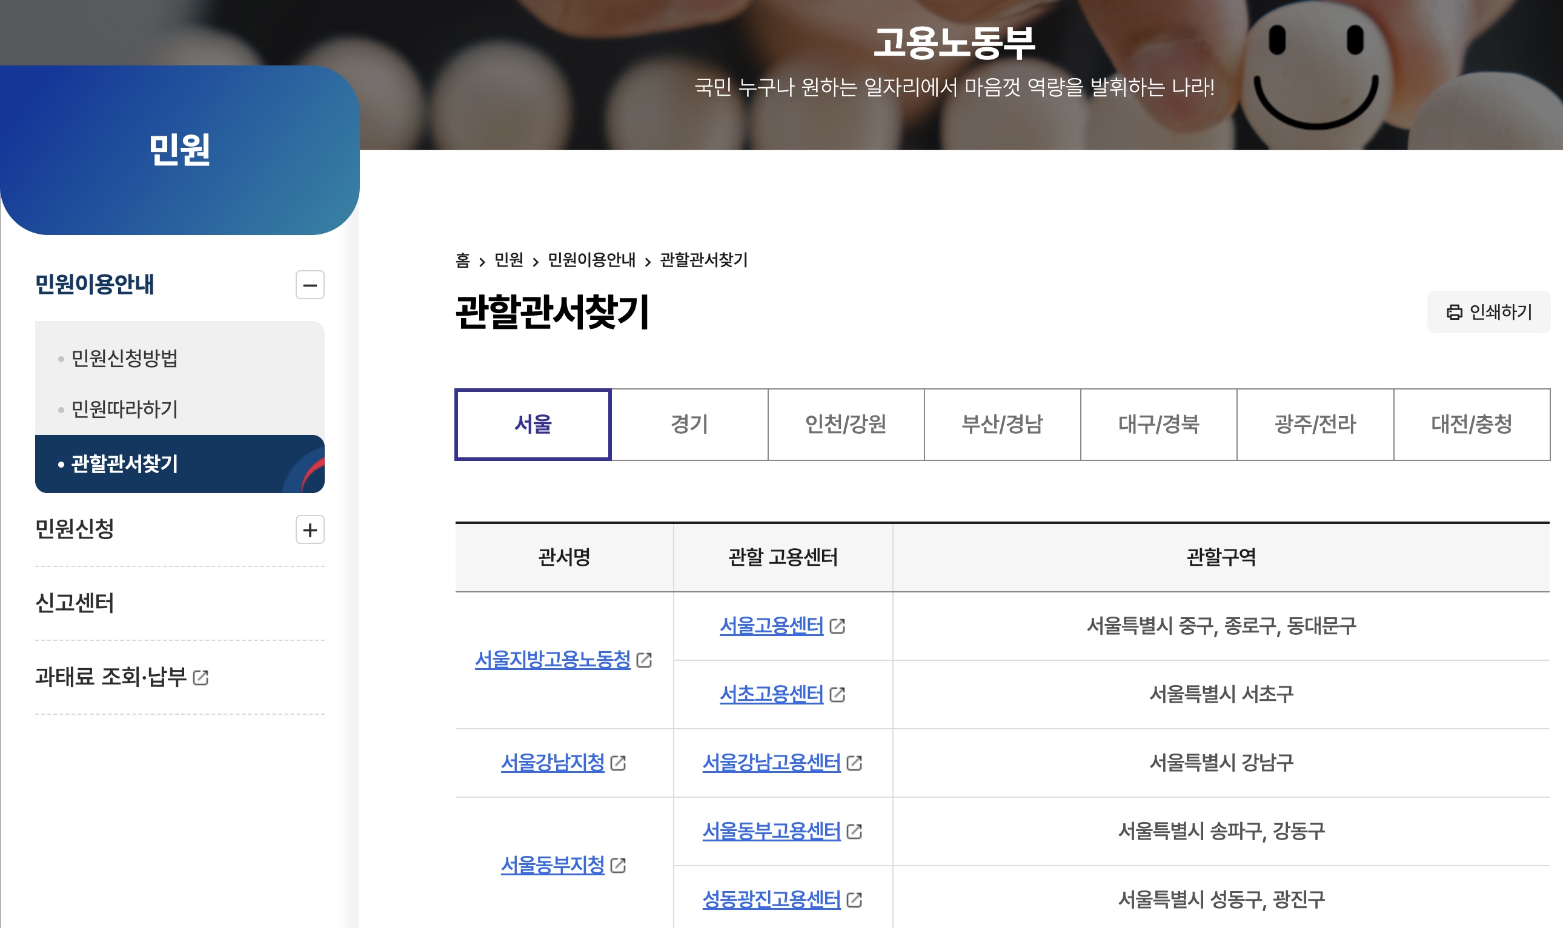Click the external-link icon next to 성동광진고용센터
Screen dimensions: 1563x928
point(854,901)
